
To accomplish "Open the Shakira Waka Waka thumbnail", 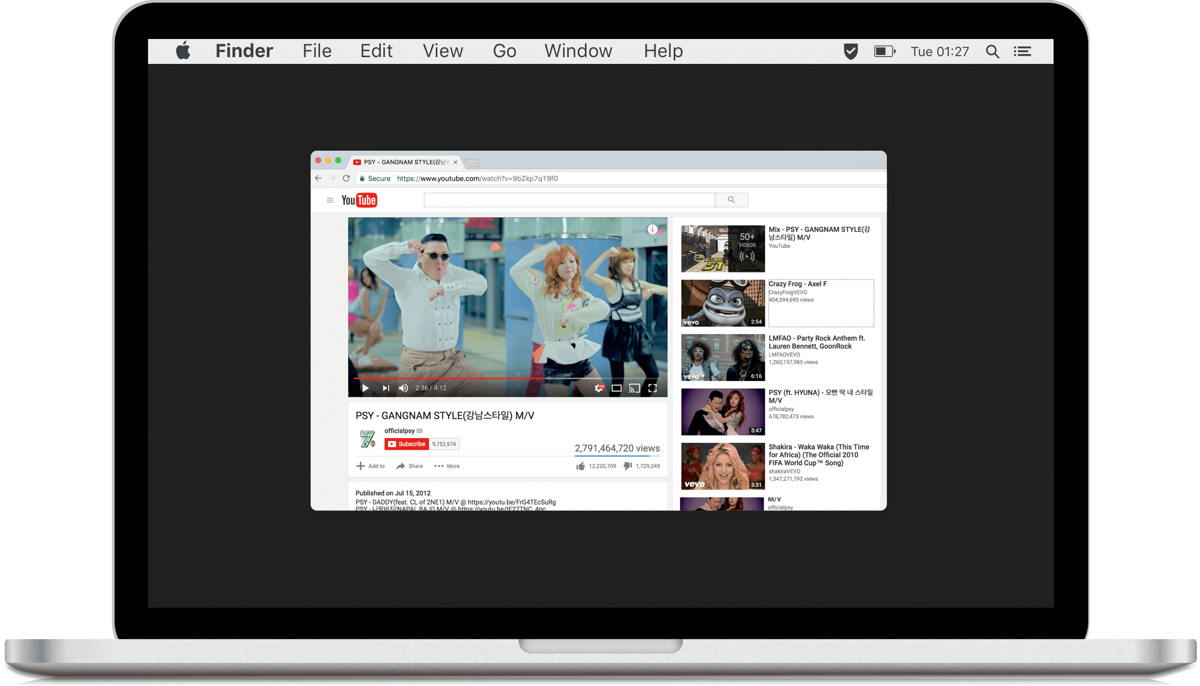I will 723,466.
